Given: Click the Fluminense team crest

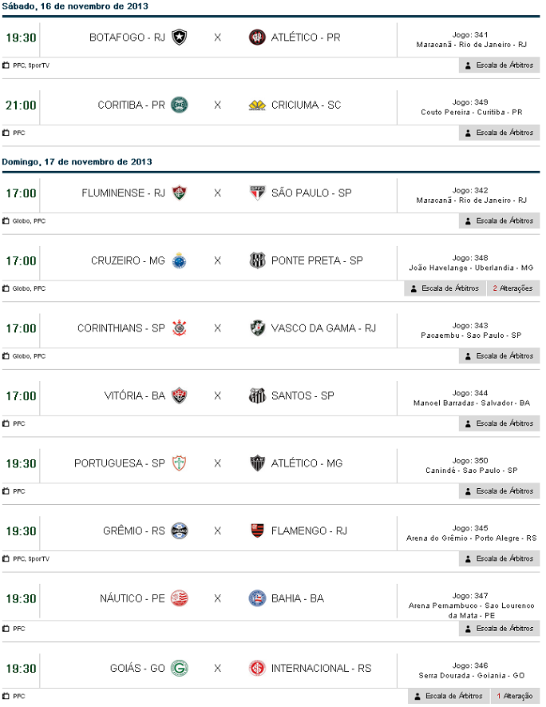Looking at the screenshot, I should click(179, 193).
